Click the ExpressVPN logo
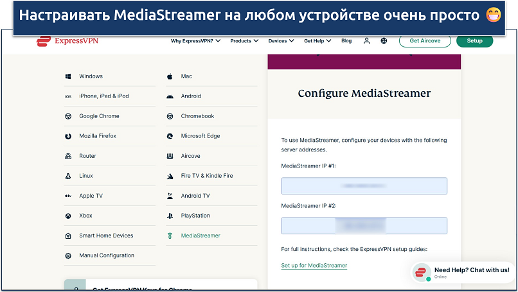This screenshot has height=292, width=518. tap(67, 41)
